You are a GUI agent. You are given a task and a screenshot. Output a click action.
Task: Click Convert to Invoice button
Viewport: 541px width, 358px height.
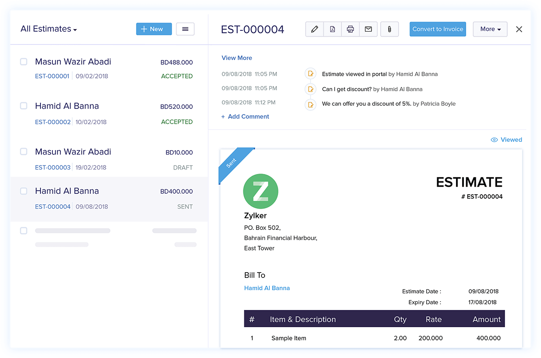[438, 29]
